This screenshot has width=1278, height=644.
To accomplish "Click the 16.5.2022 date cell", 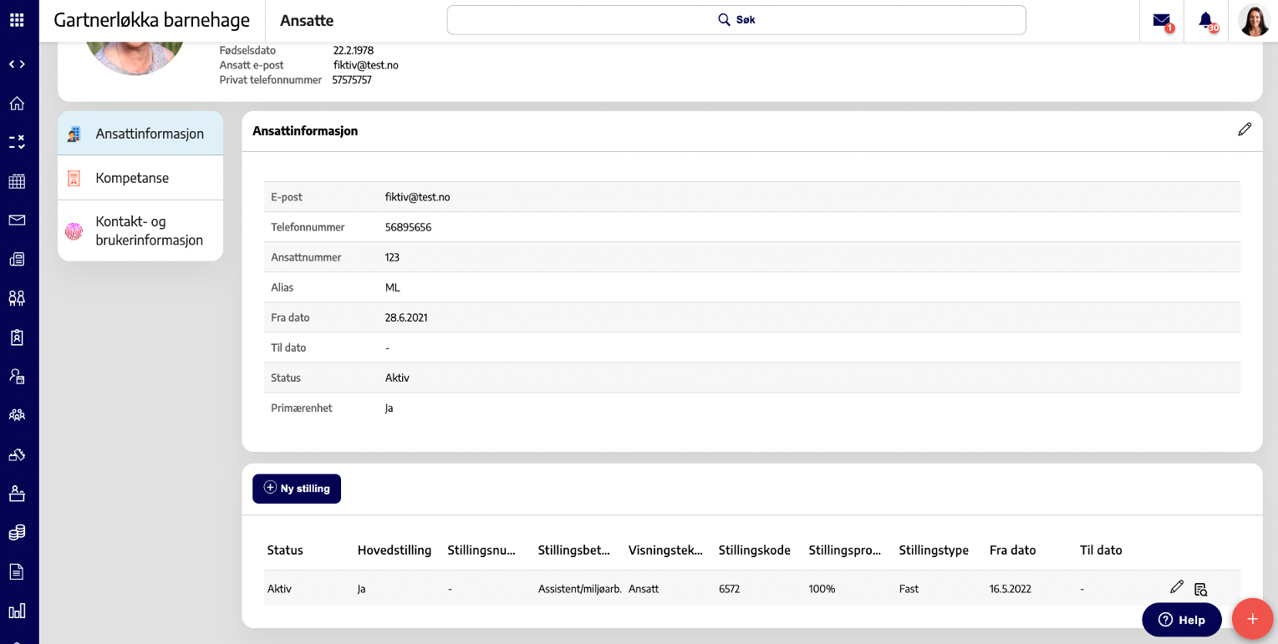I will point(1011,589).
